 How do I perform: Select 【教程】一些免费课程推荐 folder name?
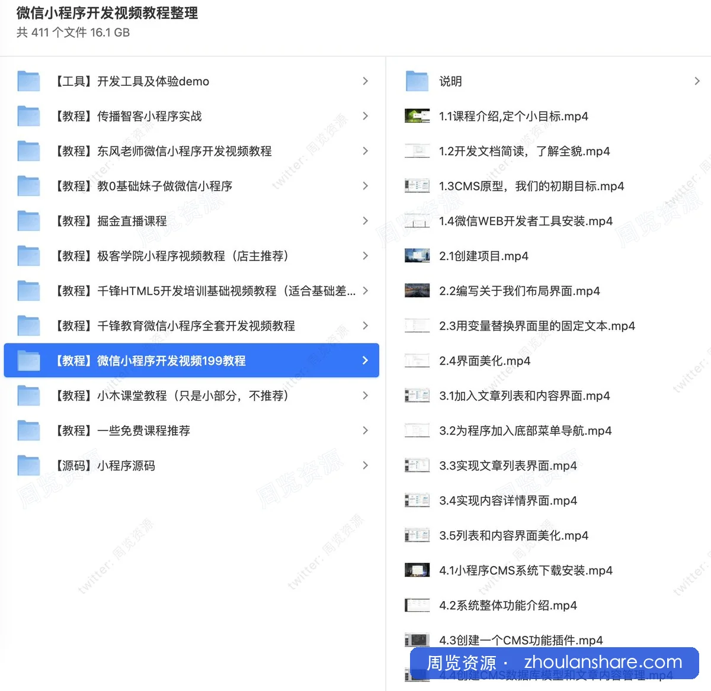[122, 430]
